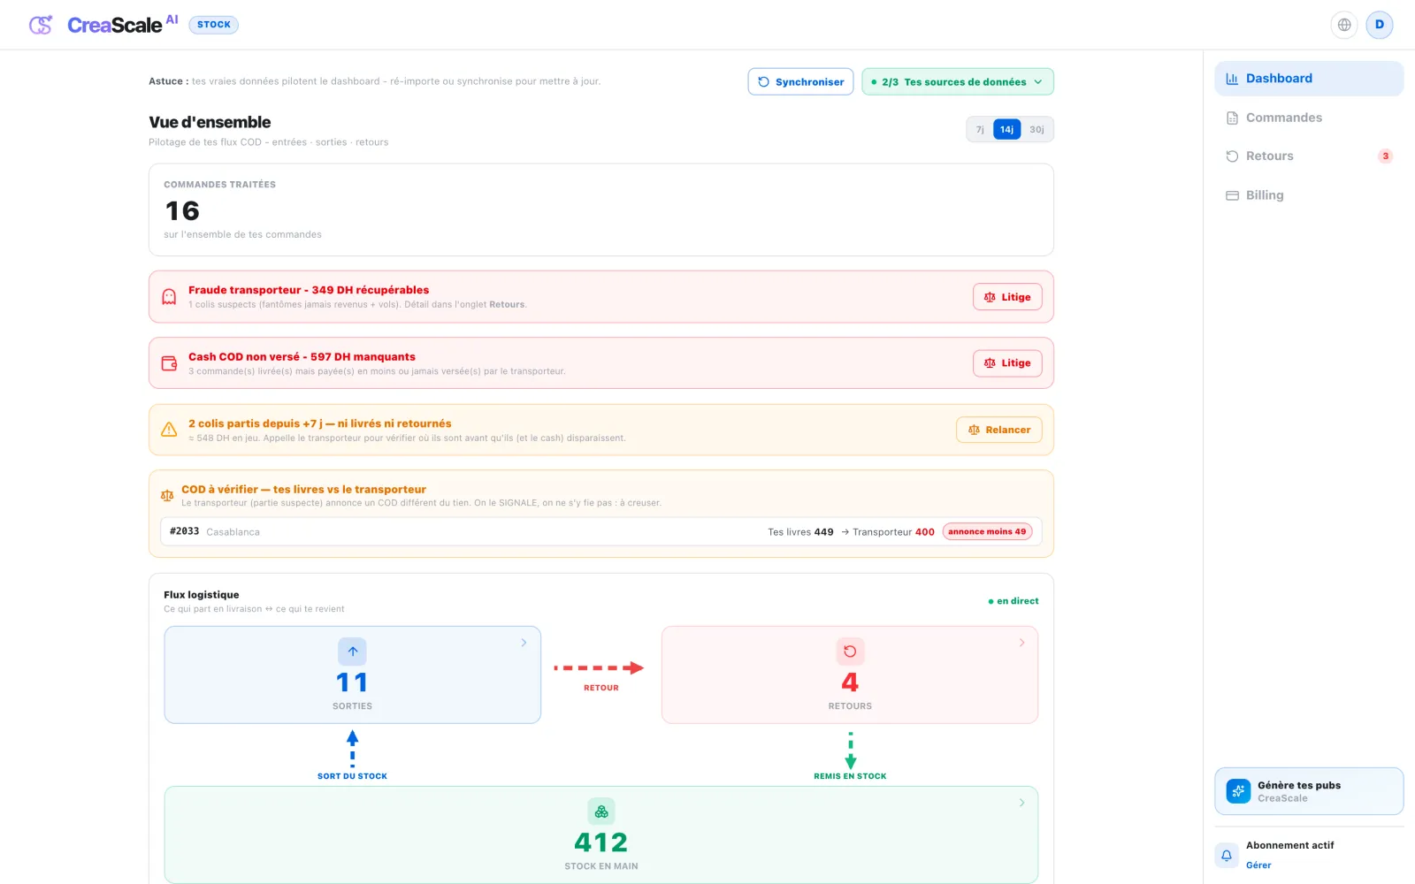Click the wallet icon on Cash COD alert

[169, 363]
